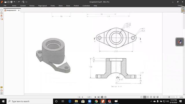Switch to the Share ribbon tab

click(60, 6)
